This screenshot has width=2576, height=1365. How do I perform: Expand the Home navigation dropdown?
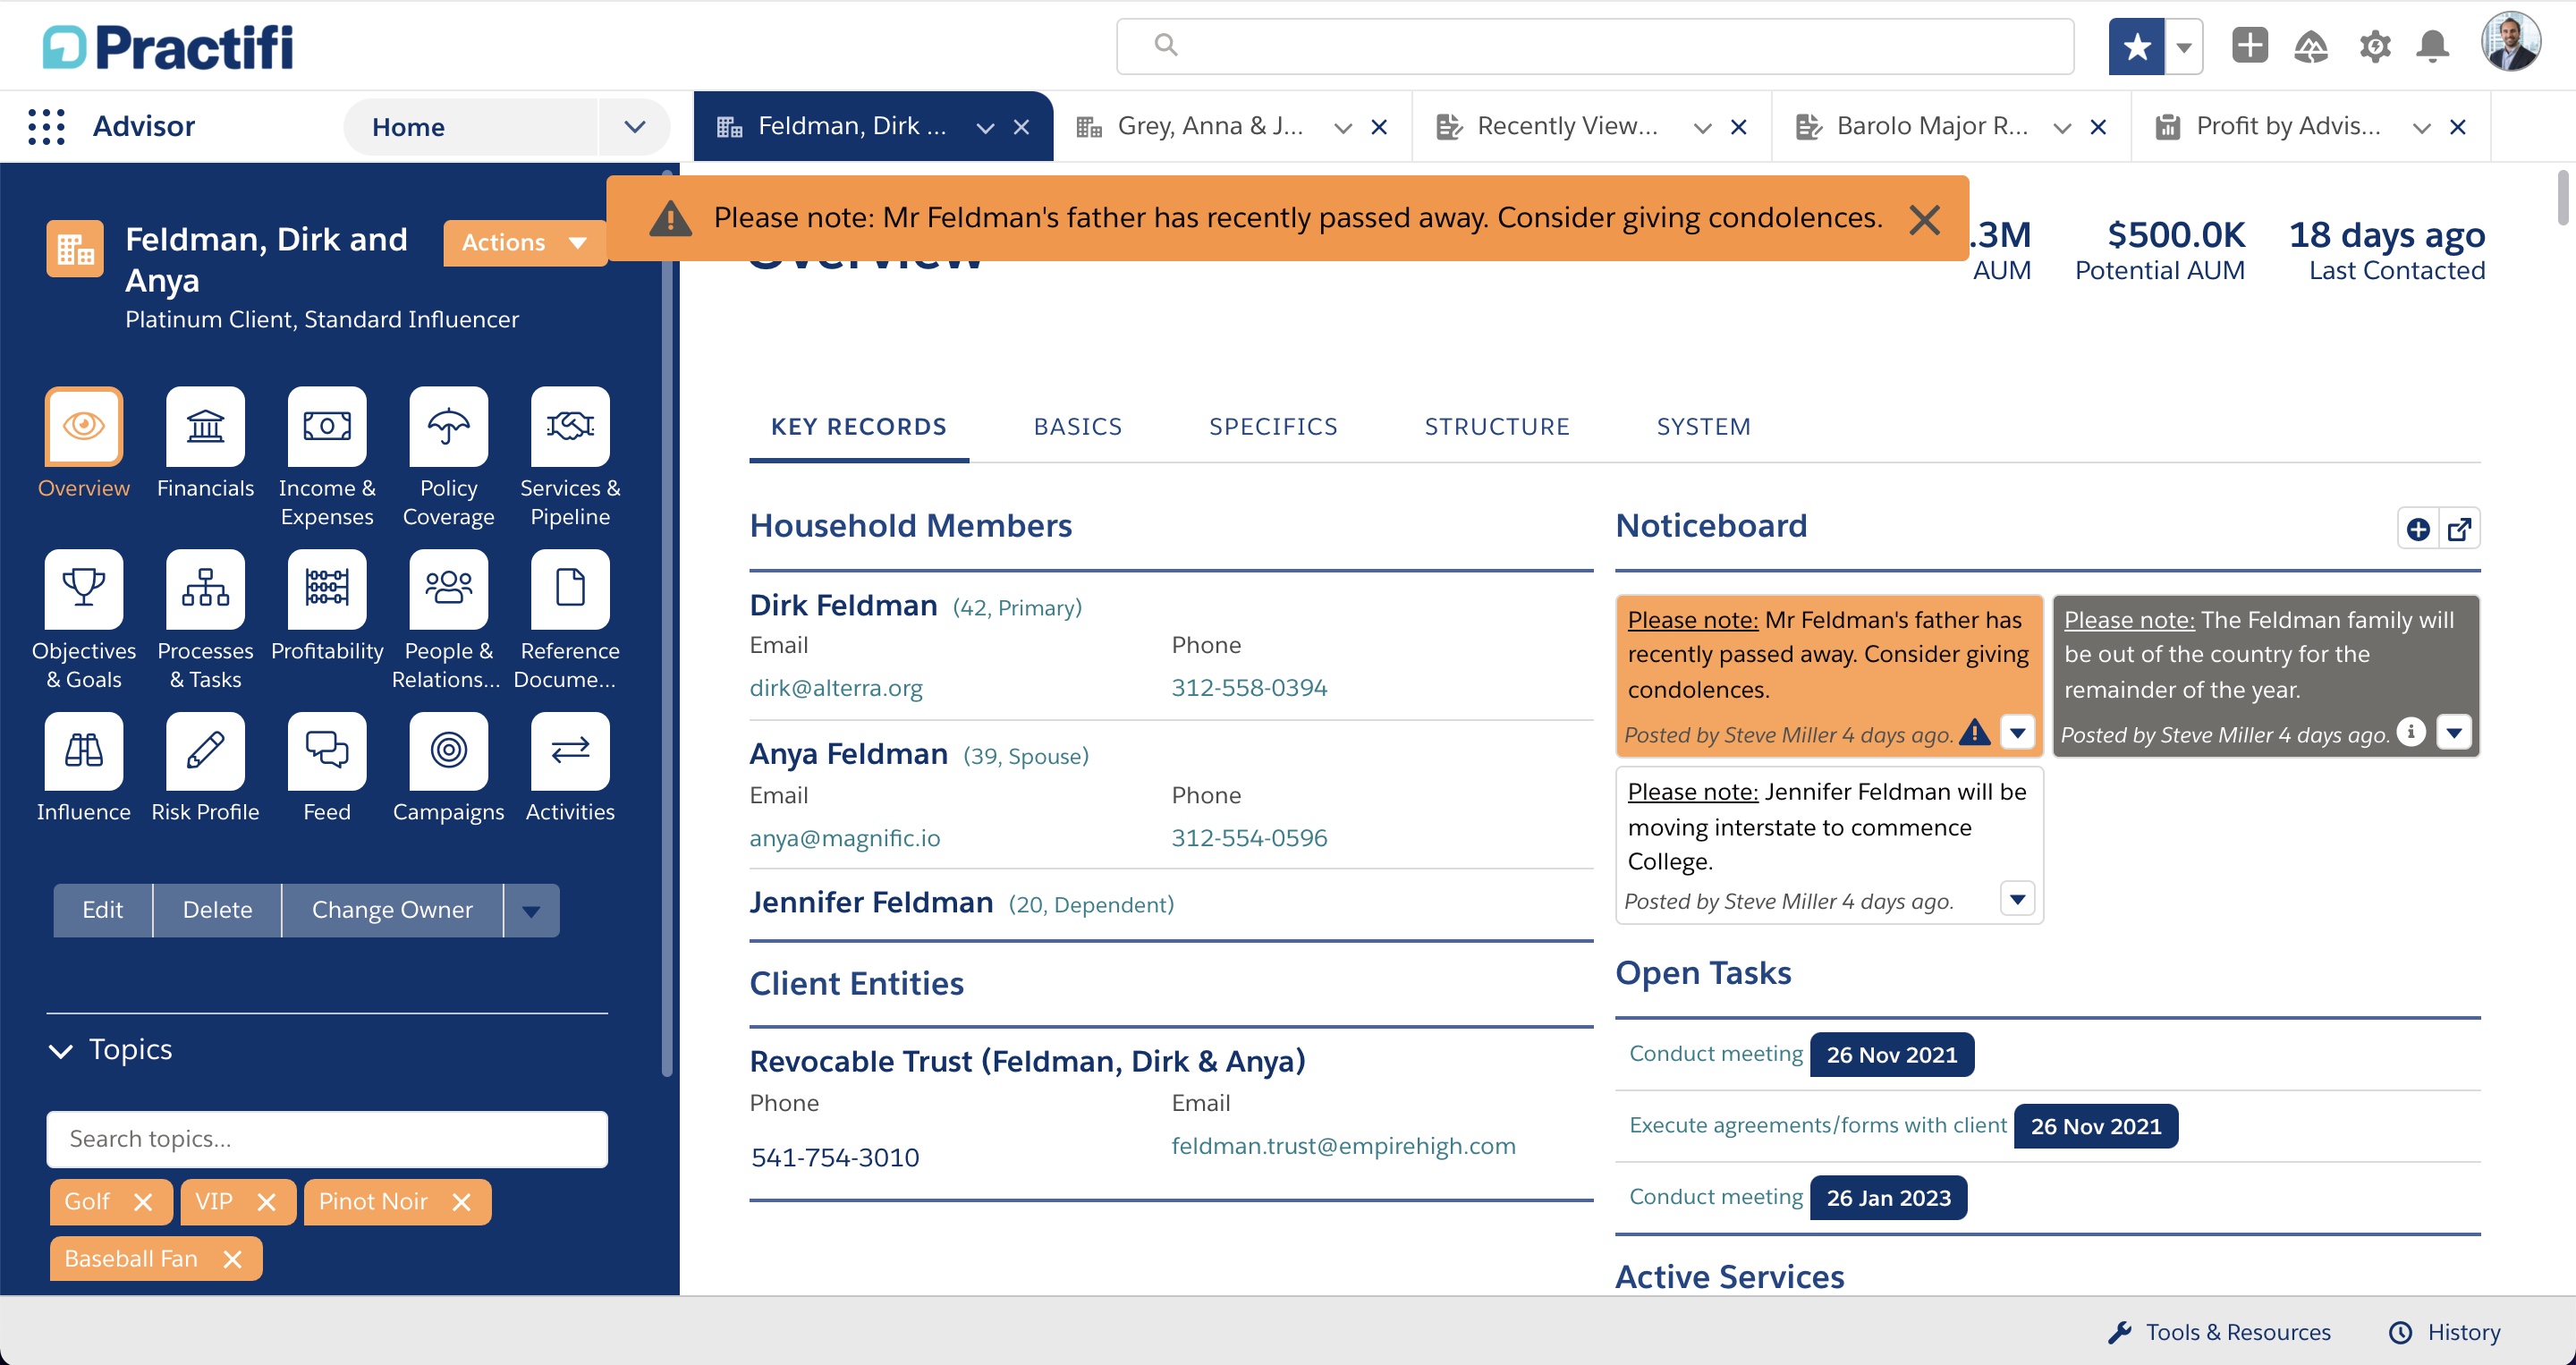click(x=634, y=127)
